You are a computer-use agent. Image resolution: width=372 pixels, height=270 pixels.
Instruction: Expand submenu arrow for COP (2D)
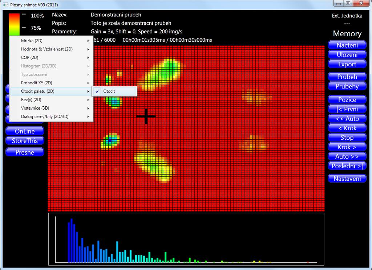(88, 58)
